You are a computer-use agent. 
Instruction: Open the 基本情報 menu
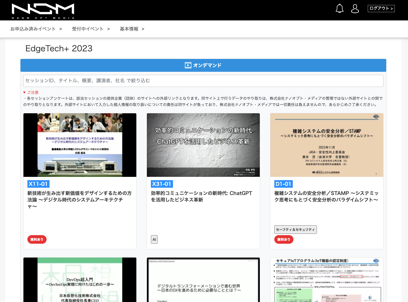[x=132, y=29]
